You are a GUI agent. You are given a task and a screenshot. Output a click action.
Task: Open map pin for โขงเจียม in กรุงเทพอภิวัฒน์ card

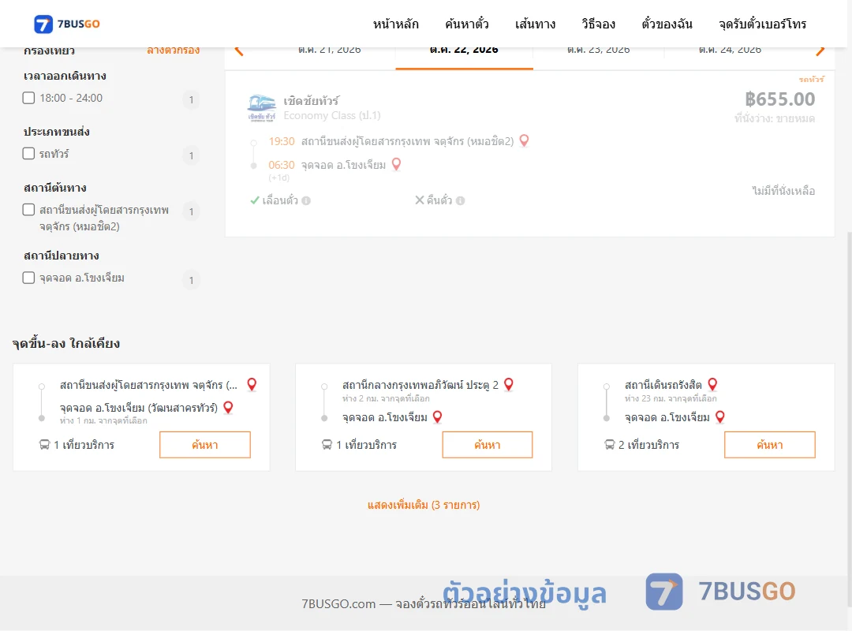(x=437, y=417)
